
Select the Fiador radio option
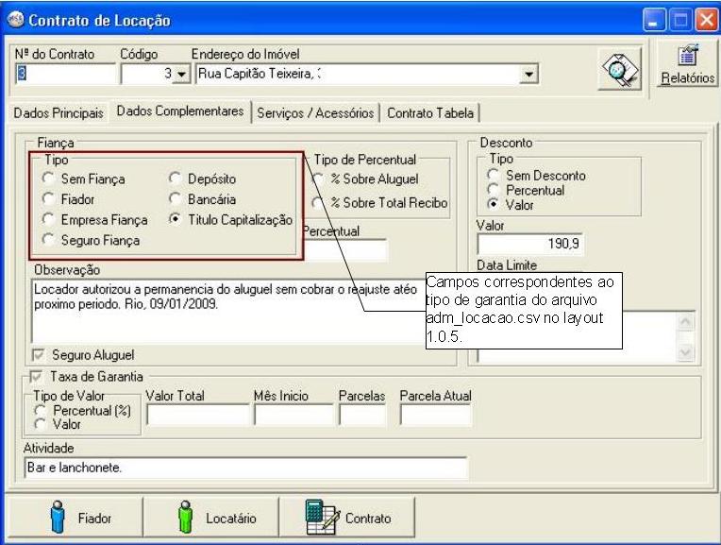(x=49, y=199)
